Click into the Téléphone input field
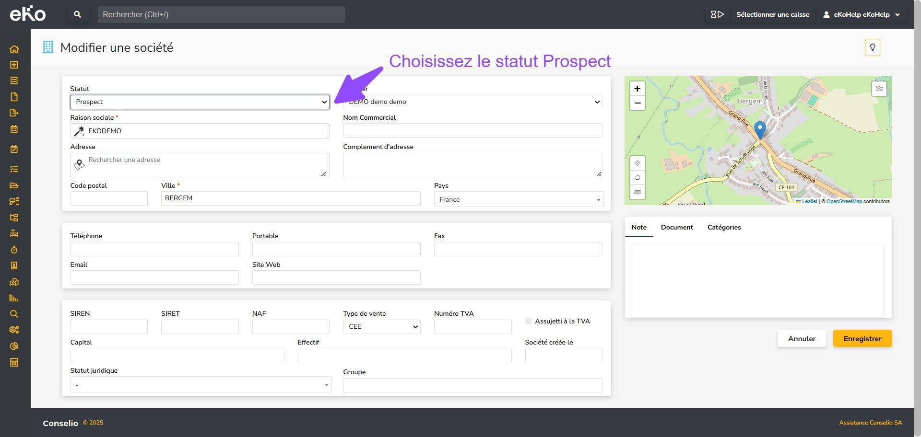921x437 pixels. [154, 249]
